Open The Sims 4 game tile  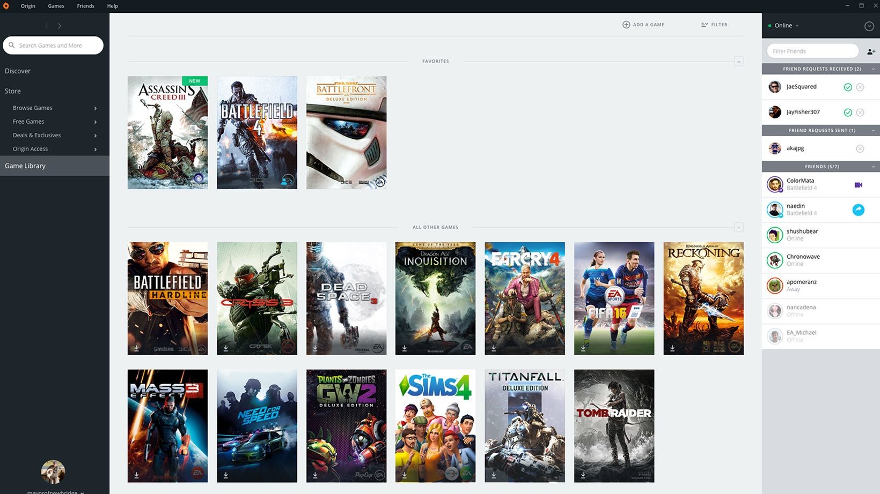click(435, 426)
